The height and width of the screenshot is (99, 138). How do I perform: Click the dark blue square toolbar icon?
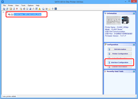tap(56, 9)
